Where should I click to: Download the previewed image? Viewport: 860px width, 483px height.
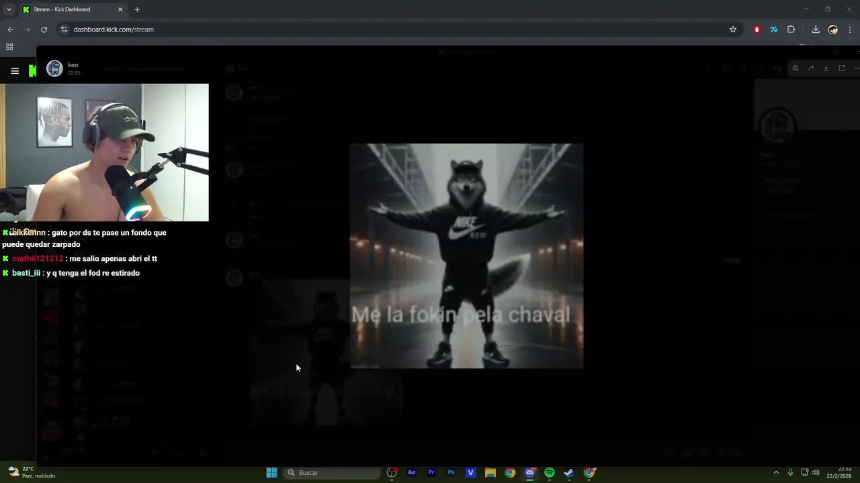click(826, 68)
